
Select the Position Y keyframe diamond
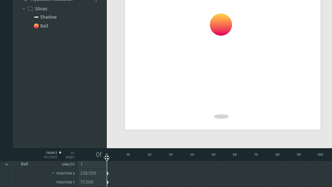pyautogui.click(x=108, y=182)
